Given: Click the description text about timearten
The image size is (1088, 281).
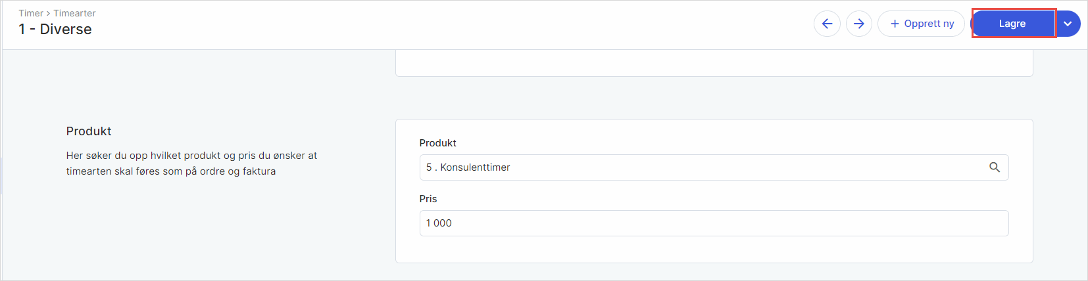Looking at the screenshot, I should [191, 163].
